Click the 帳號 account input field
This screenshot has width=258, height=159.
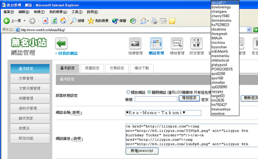pos(156,99)
